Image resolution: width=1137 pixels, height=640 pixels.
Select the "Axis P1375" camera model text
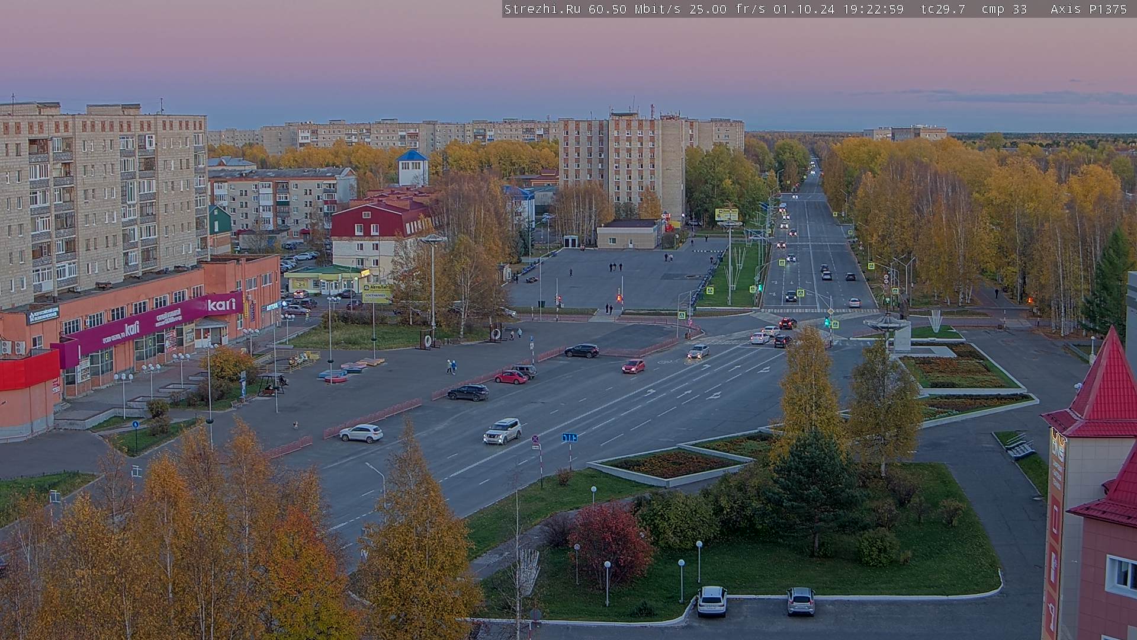pos(1089,9)
